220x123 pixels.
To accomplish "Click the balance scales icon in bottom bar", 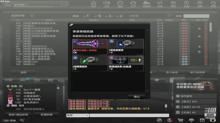I will click(191, 120).
